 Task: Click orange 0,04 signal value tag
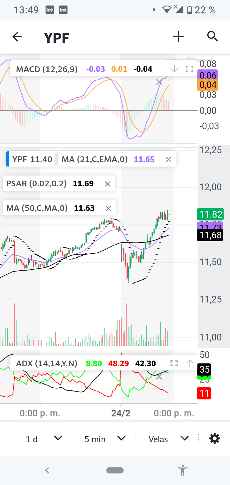[208, 85]
